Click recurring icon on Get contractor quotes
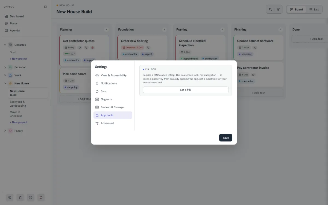This screenshot has height=205, width=328. pyautogui.click(x=80, y=48)
